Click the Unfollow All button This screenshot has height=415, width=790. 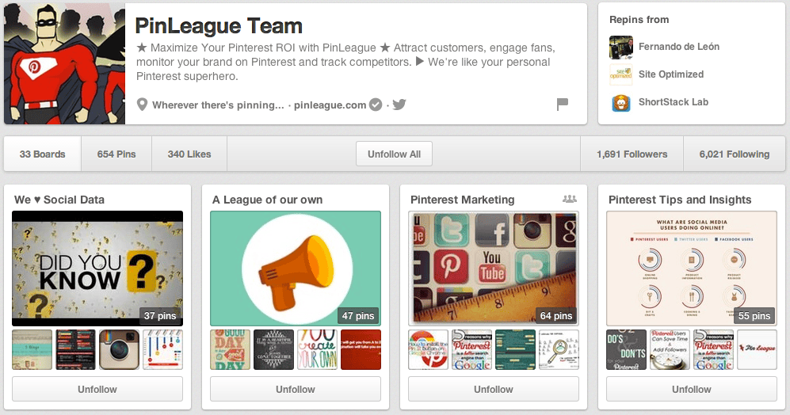coord(394,154)
